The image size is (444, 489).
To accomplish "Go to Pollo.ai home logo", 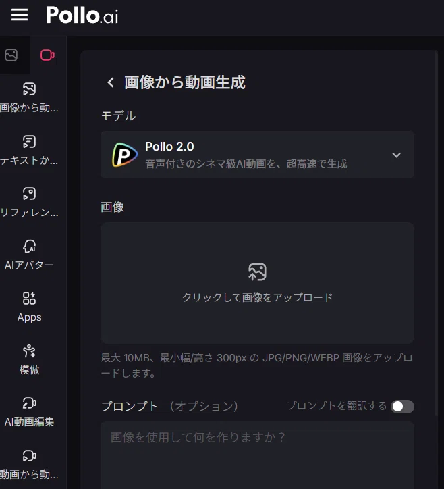I will 82,15.
